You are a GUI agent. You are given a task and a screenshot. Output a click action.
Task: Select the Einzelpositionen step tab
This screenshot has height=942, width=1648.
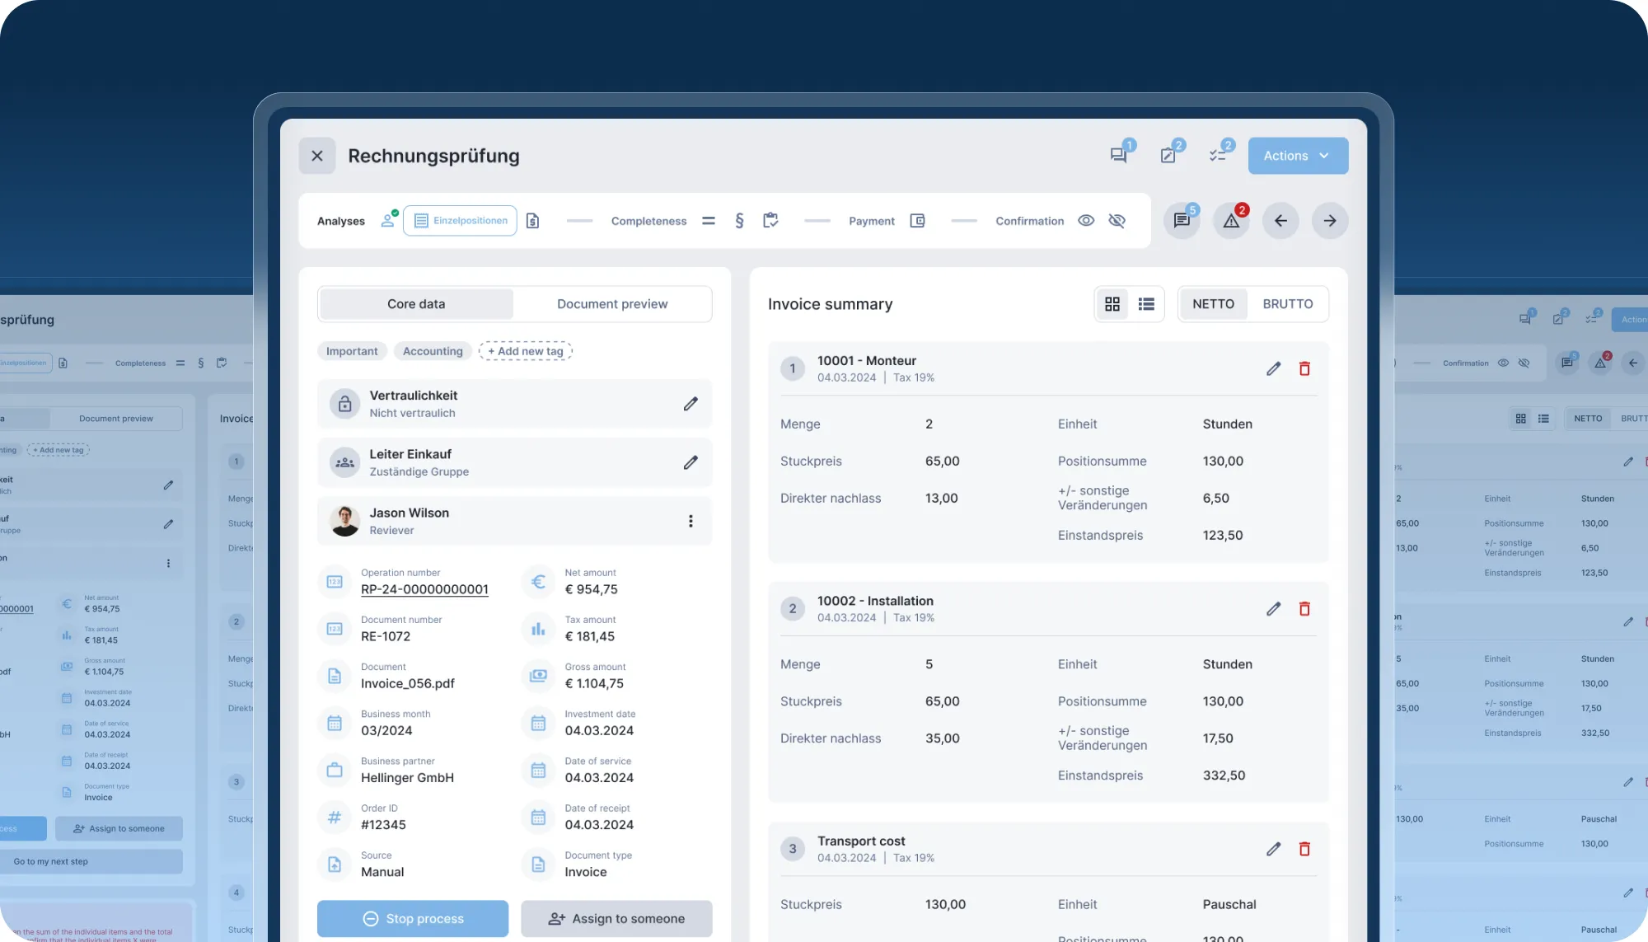tap(460, 221)
